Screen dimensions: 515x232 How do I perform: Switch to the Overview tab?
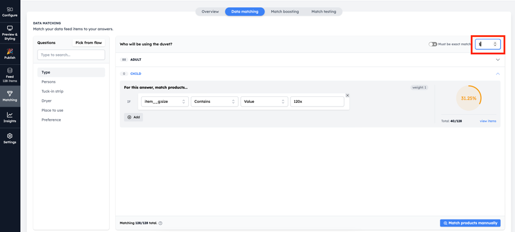210,11
